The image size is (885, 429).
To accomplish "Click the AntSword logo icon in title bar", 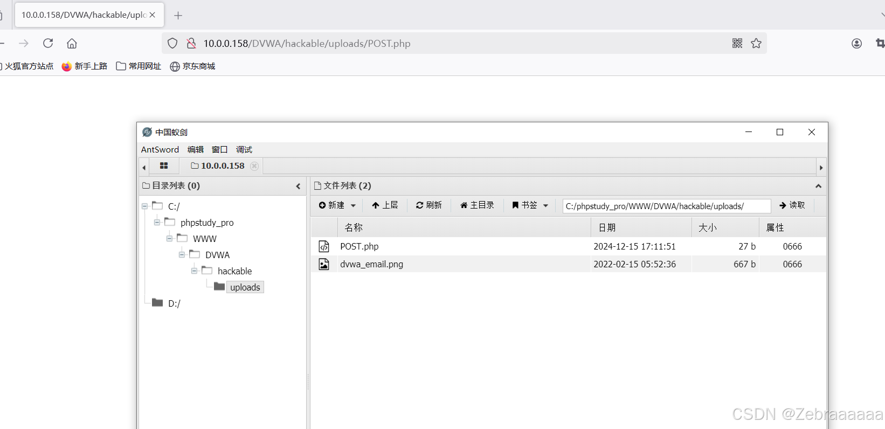I will [x=147, y=132].
